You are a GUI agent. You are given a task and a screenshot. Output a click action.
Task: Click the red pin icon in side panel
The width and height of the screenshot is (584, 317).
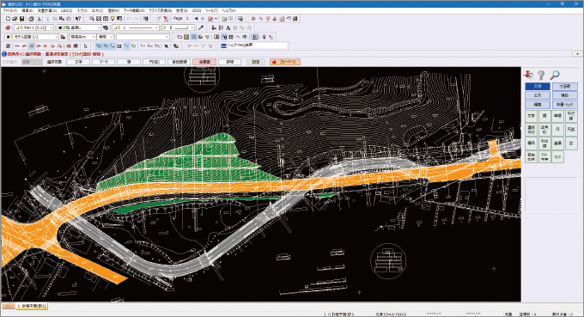528,75
